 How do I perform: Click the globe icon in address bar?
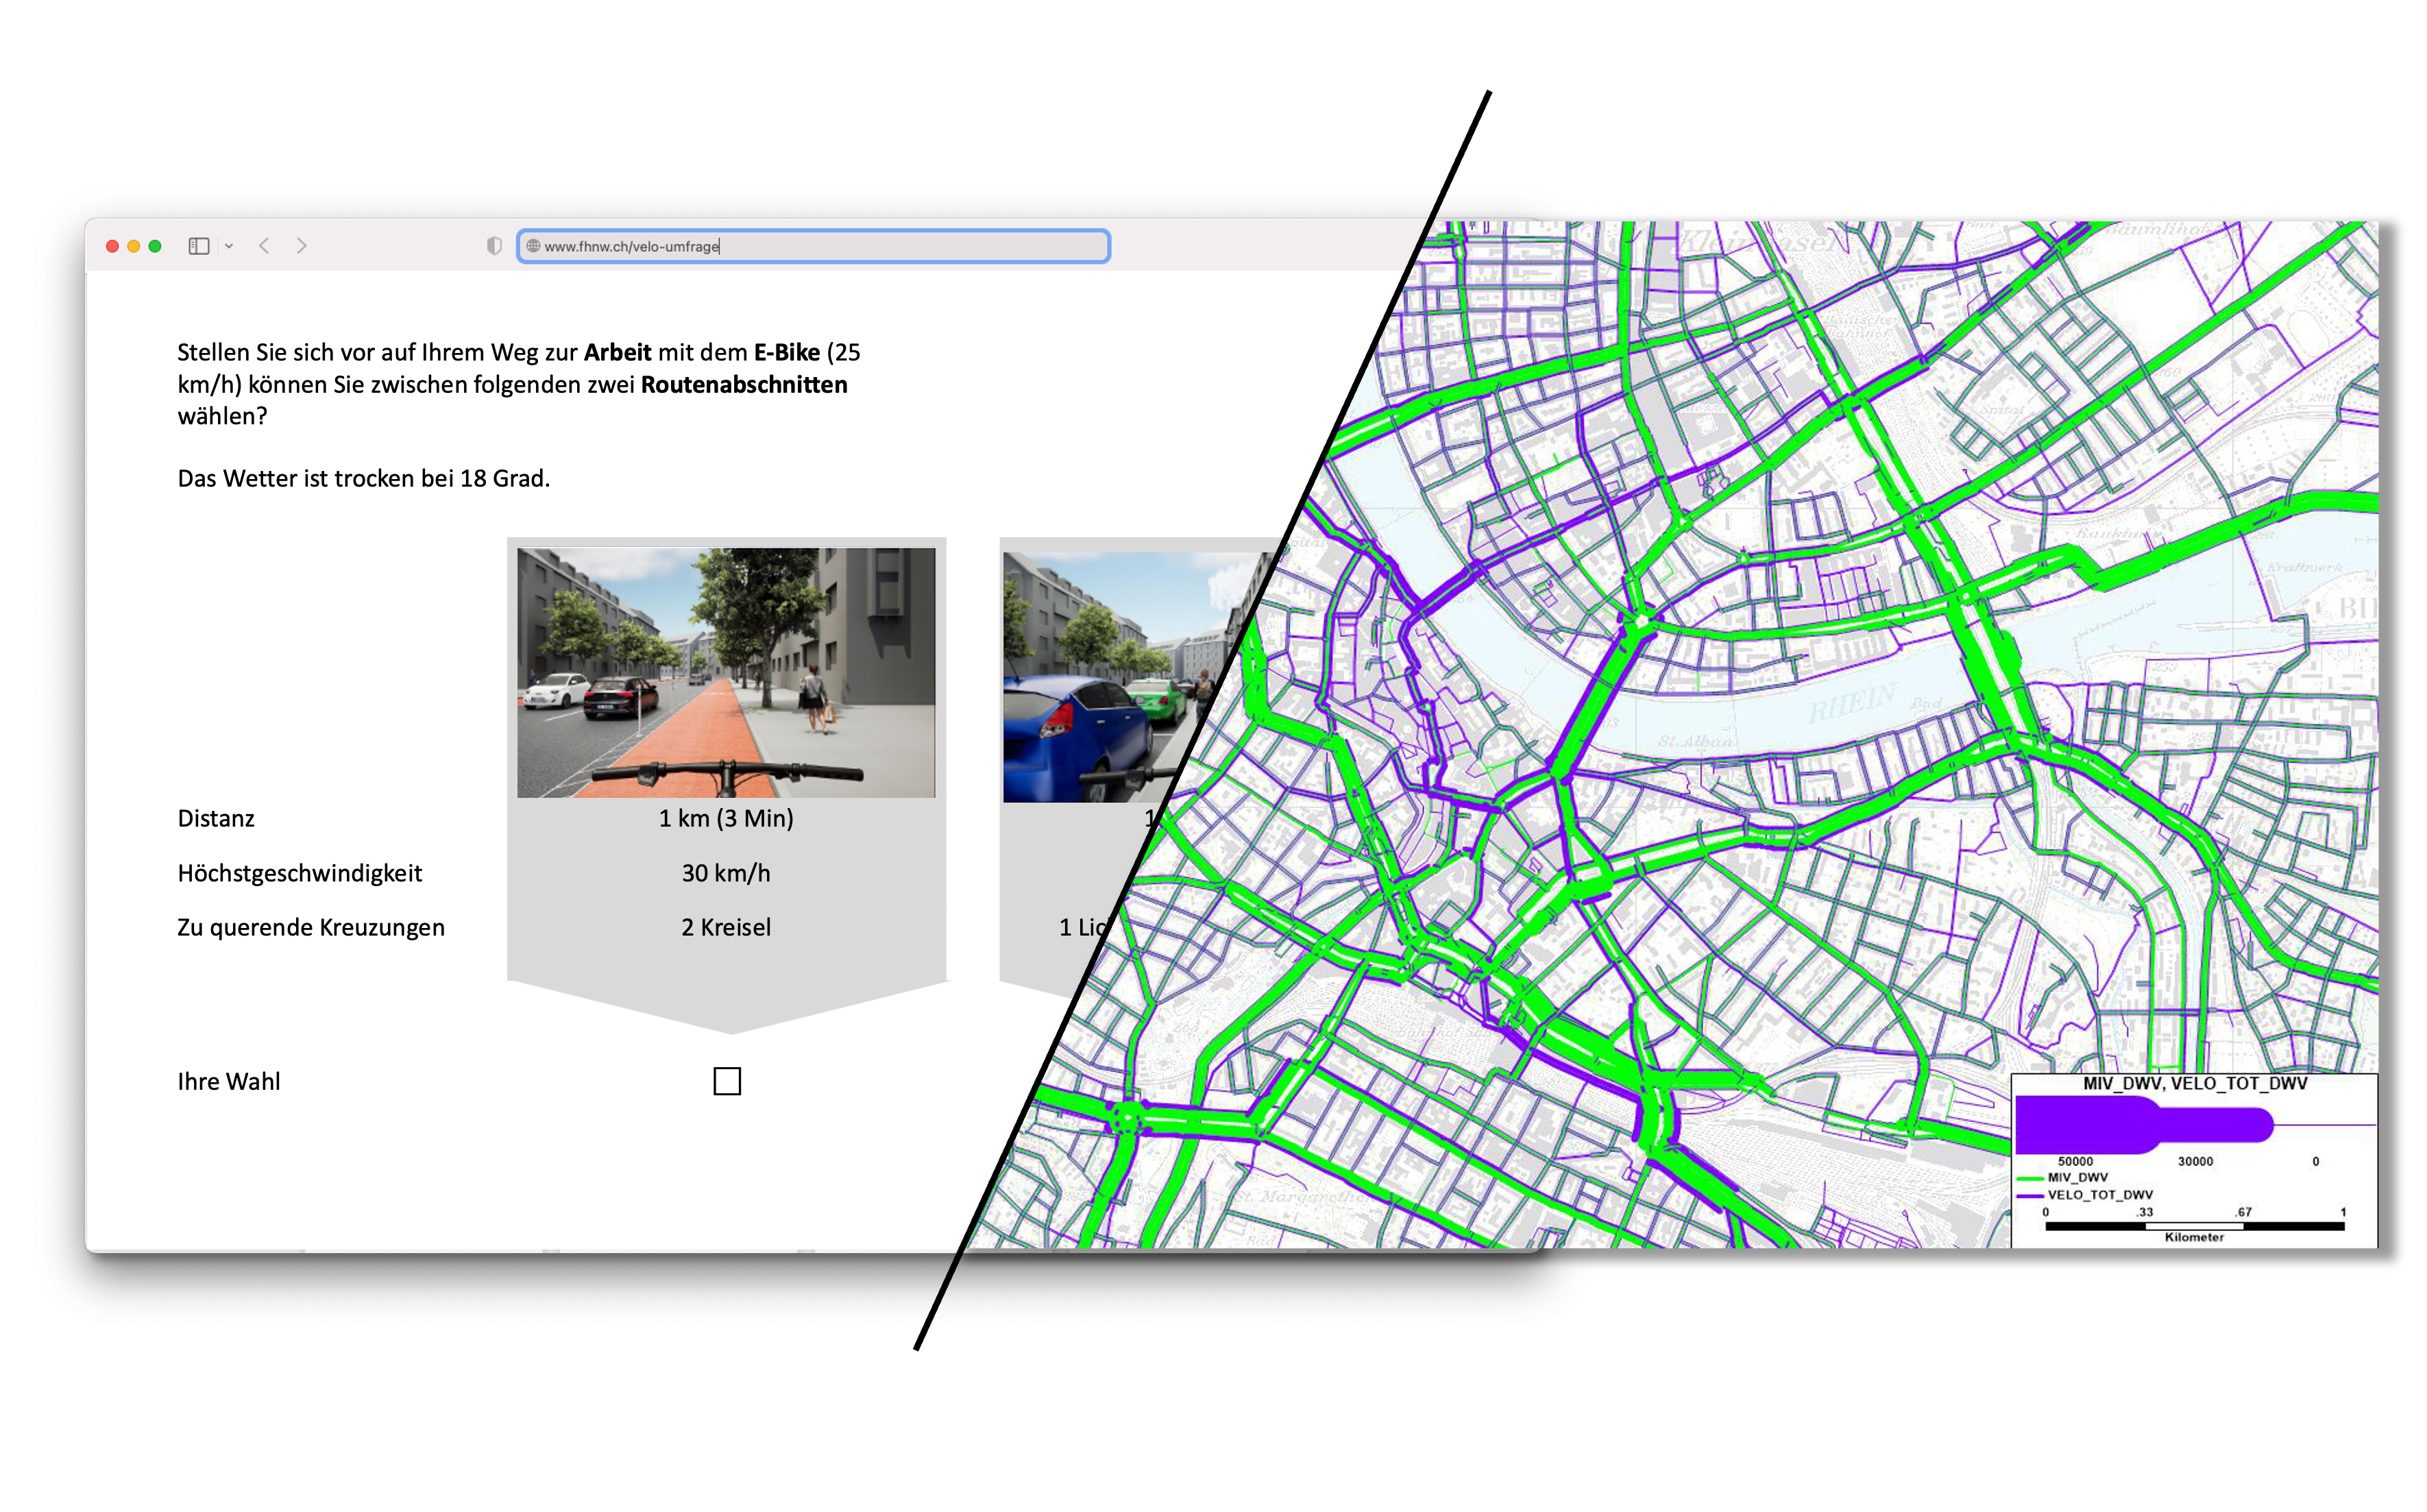coord(533,246)
